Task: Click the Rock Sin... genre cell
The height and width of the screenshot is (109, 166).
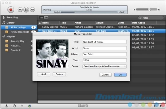Action: pyautogui.click(x=124, y=27)
